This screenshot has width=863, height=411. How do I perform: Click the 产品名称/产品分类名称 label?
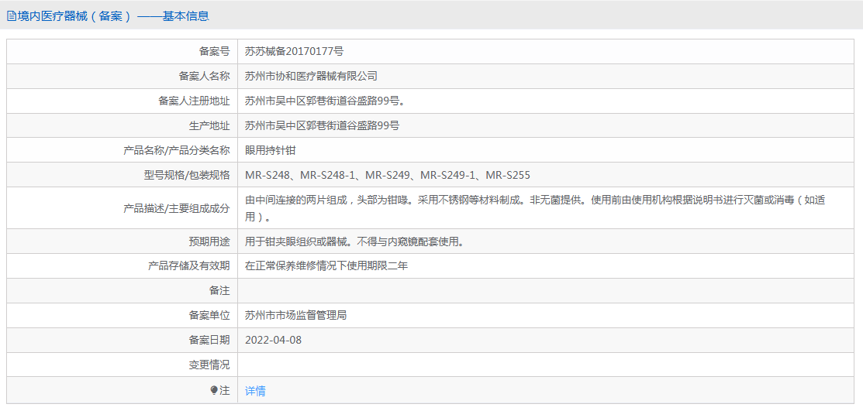pyautogui.click(x=177, y=151)
